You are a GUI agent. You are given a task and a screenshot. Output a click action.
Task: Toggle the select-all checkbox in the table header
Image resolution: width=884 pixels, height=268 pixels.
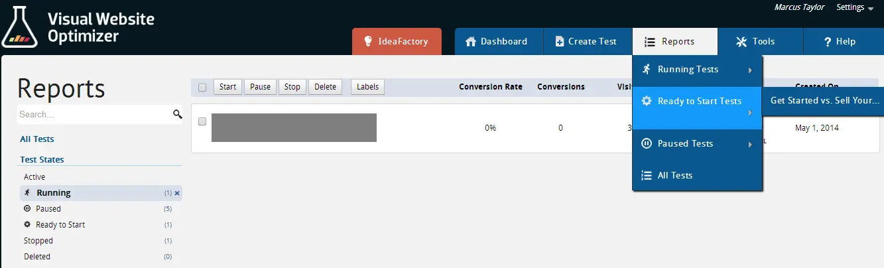(x=202, y=87)
